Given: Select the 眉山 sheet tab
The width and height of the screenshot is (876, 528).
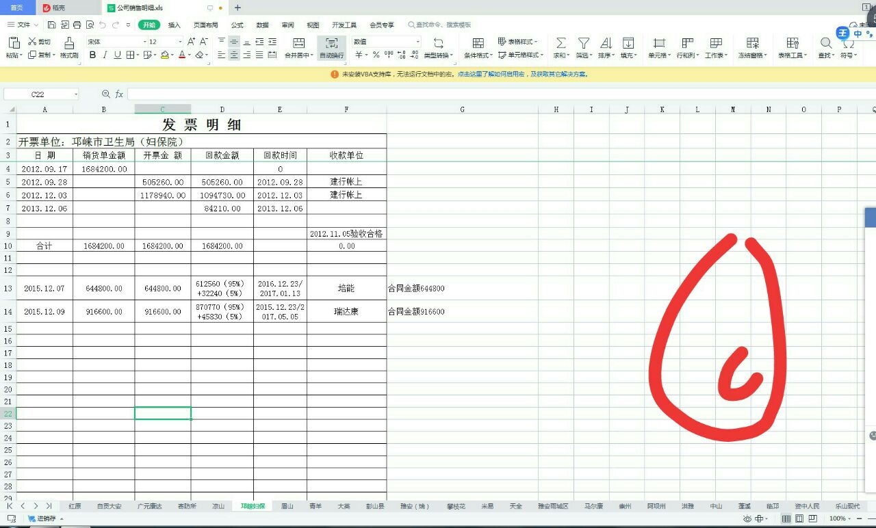Looking at the screenshot, I should 287,507.
